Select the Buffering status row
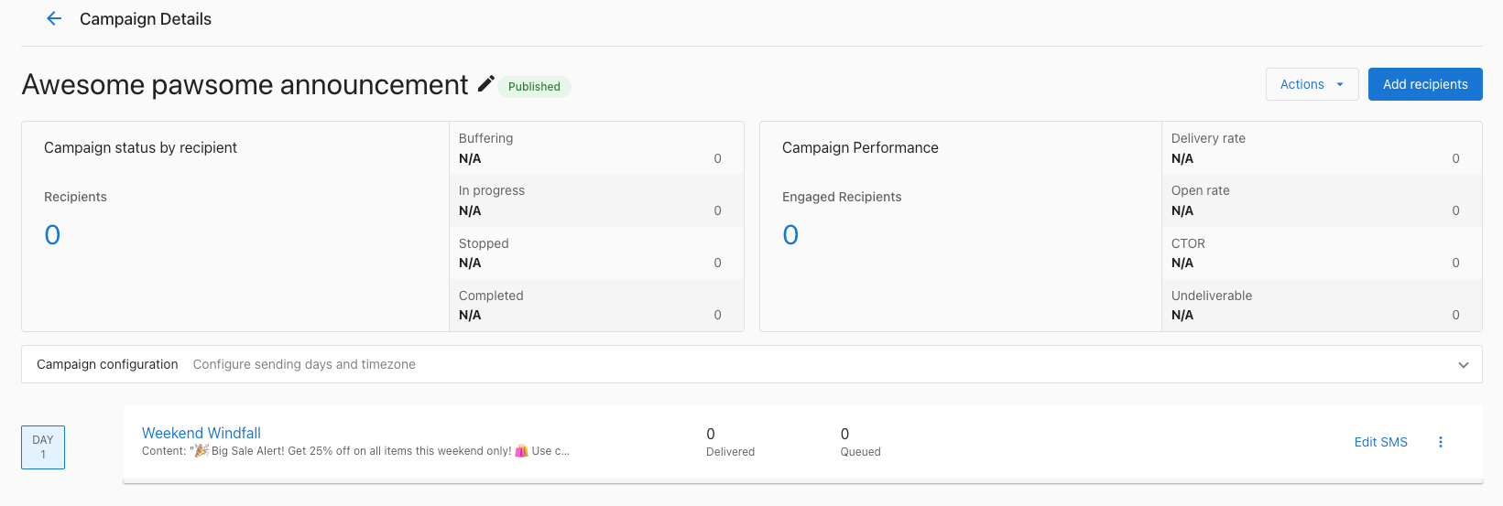The image size is (1503, 506). (x=595, y=148)
